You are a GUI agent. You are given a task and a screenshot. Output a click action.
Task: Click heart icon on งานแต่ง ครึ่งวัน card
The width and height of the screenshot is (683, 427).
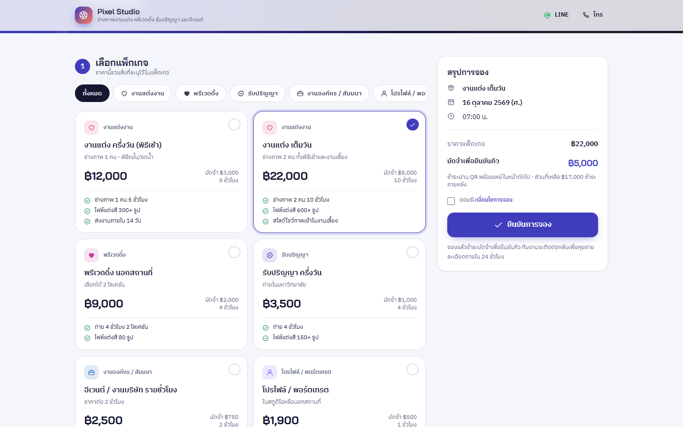pyautogui.click(x=92, y=128)
